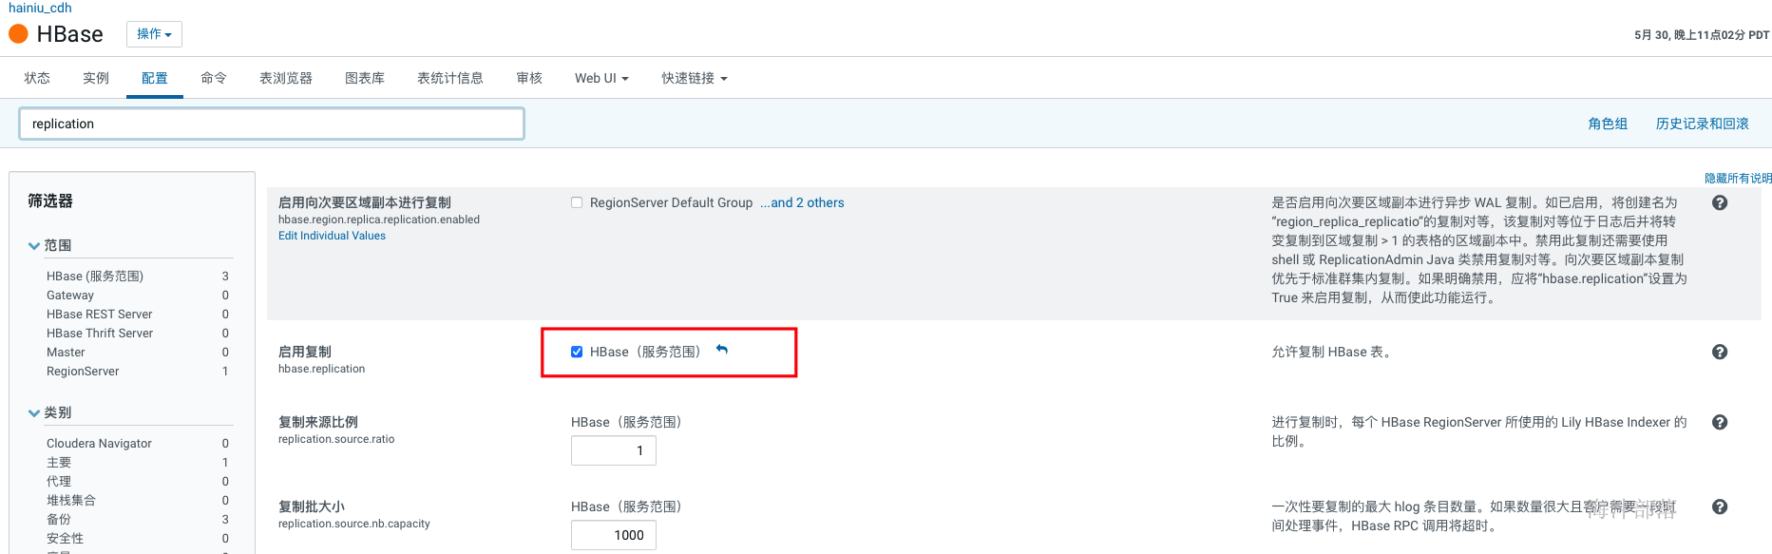Open the 操作 dropdown button
This screenshot has width=1772, height=554.
154,34
